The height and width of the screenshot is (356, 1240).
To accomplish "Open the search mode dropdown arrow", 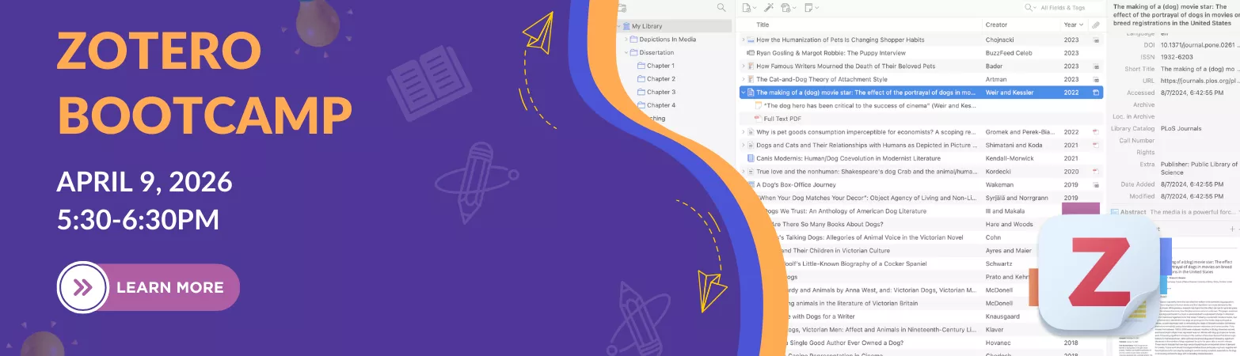I will coord(1036,7).
